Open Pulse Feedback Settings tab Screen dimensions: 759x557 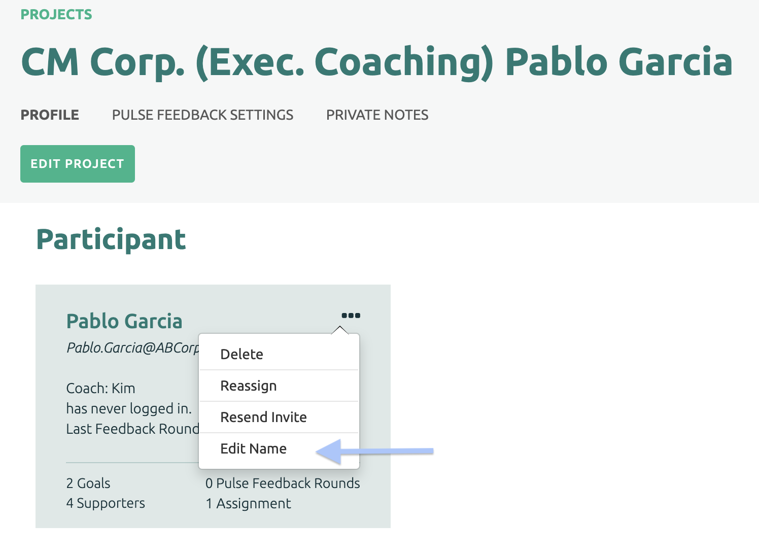tap(202, 115)
